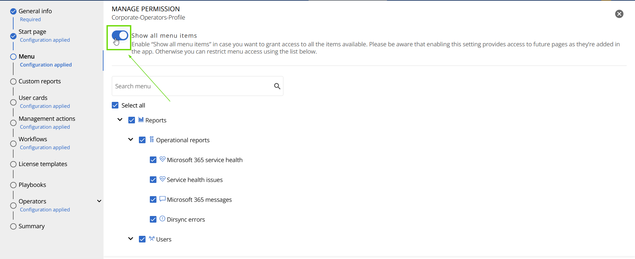Click the Reports bar chart icon
The width and height of the screenshot is (635, 259).
click(x=141, y=119)
